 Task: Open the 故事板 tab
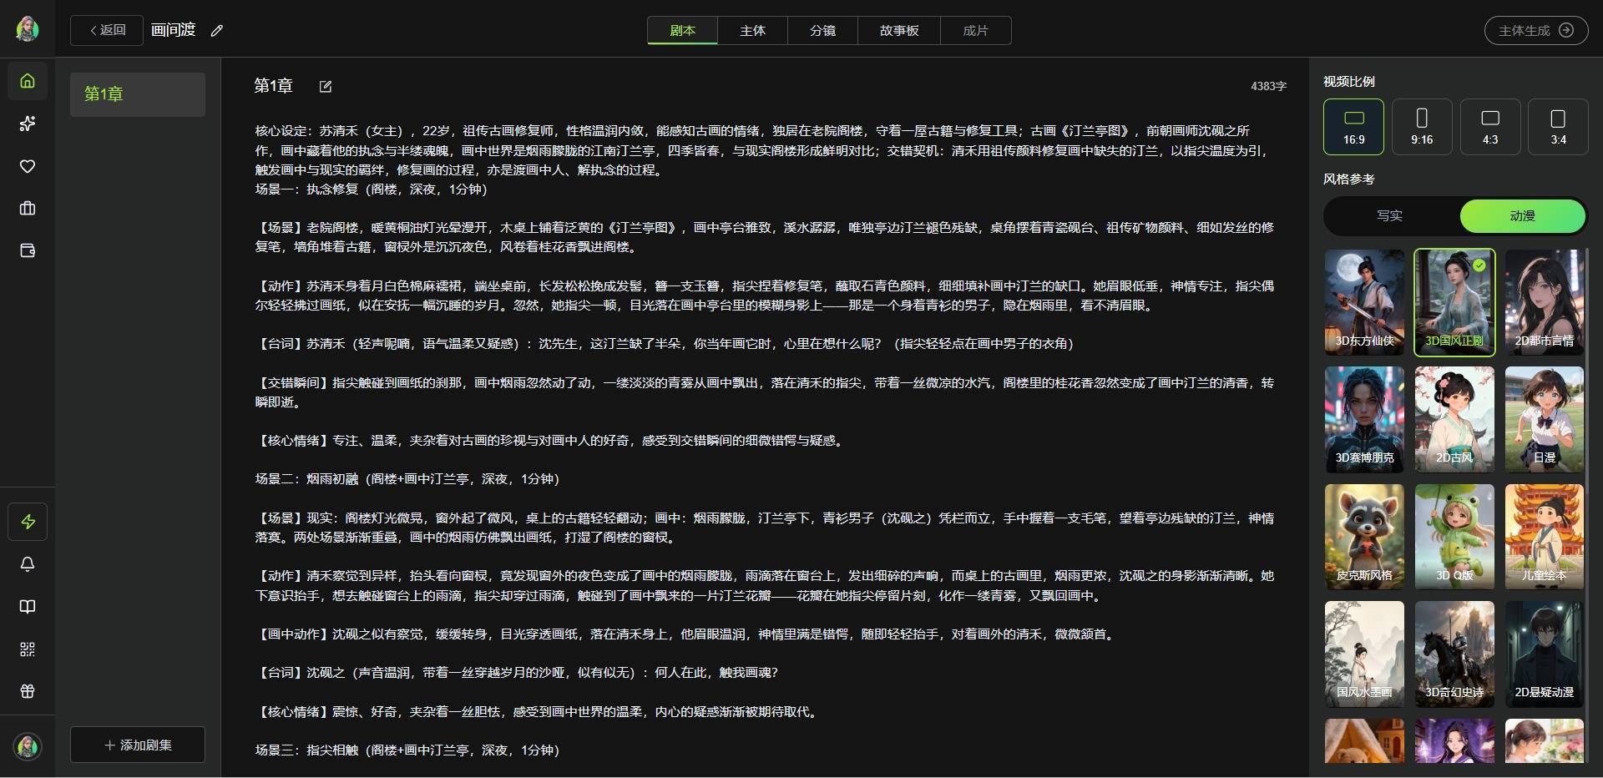tap(898, 31)
